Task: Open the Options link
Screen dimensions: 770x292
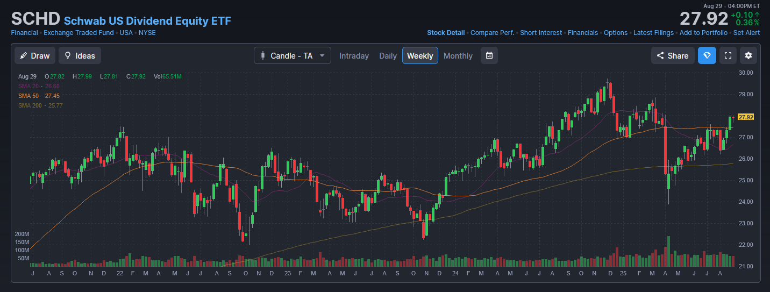Action: pos(616,33)
